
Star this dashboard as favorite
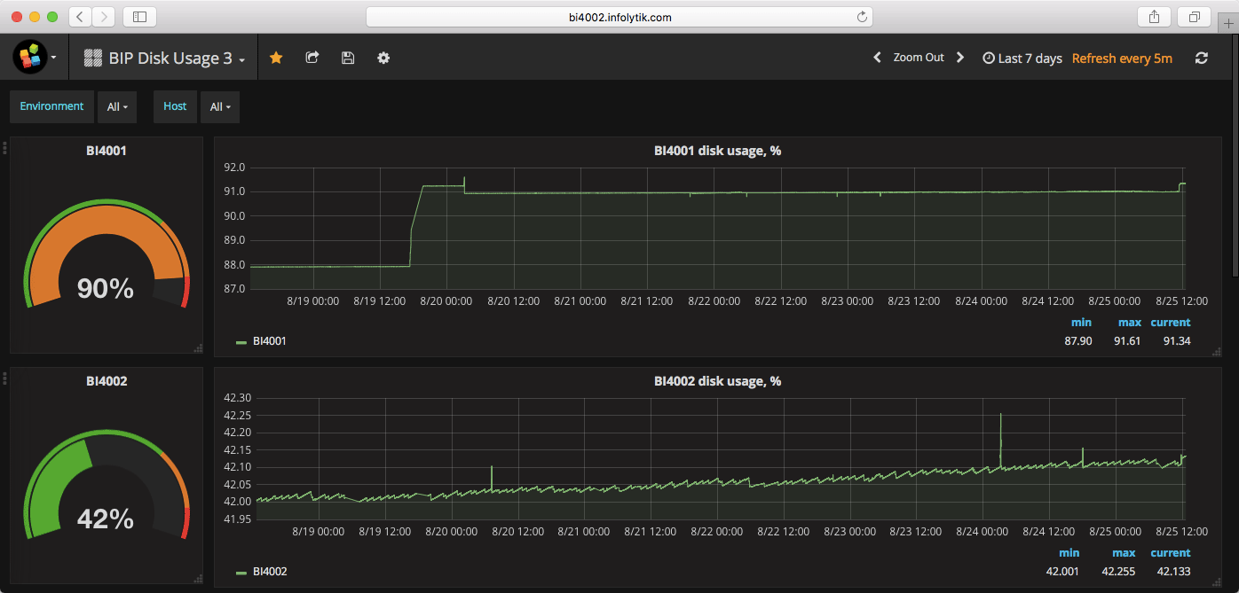276,58
